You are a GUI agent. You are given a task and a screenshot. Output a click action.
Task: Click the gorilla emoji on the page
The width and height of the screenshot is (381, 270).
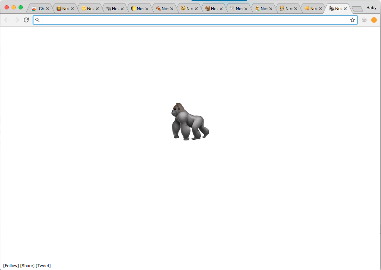[190, 122]
